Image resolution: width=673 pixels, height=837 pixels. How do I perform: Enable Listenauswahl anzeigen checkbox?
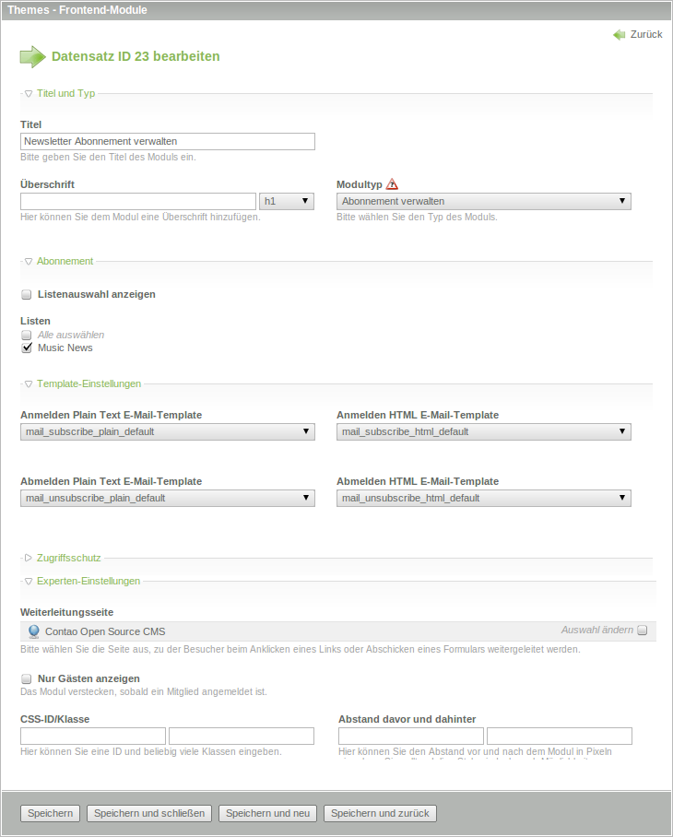pyautogui.click(x=27, y=295)
